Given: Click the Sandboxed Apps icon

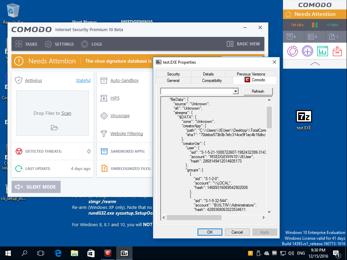Looking at the screenshot, I should click(x=104, y=151).
